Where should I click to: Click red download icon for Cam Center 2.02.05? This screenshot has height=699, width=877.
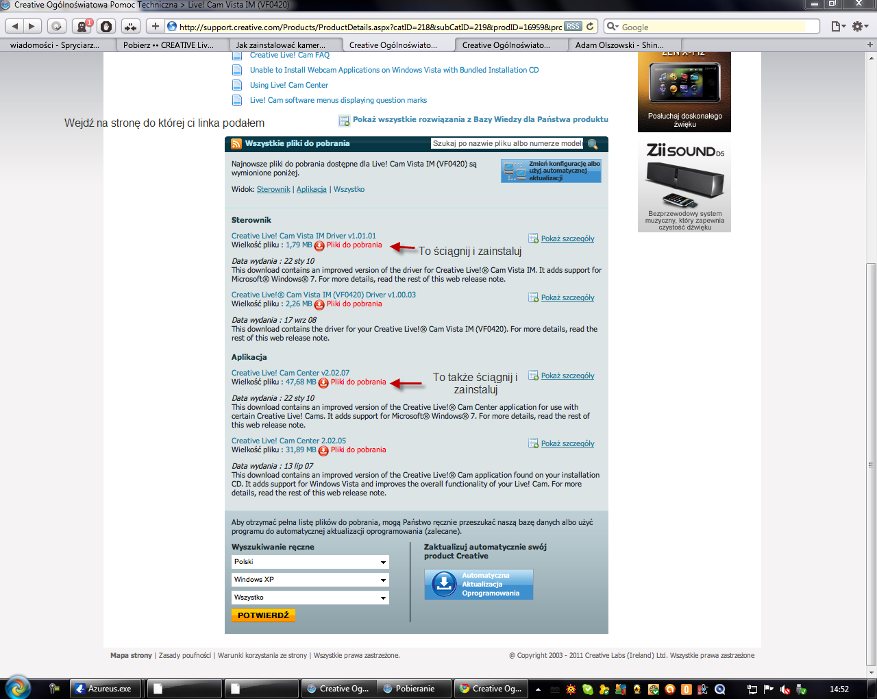(323, 450)
